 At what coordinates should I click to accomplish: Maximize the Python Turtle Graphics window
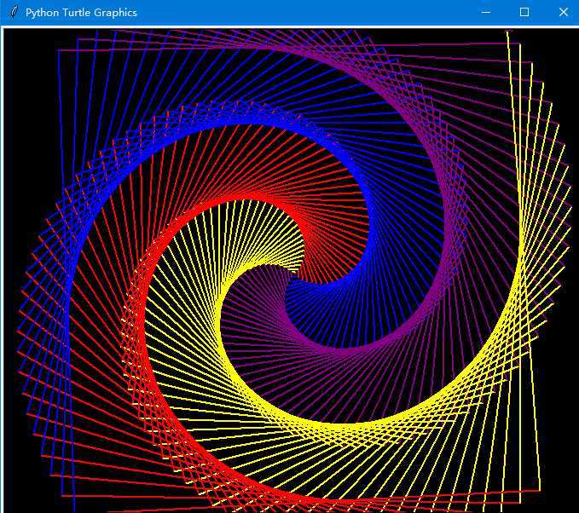(x=524, y=12)
